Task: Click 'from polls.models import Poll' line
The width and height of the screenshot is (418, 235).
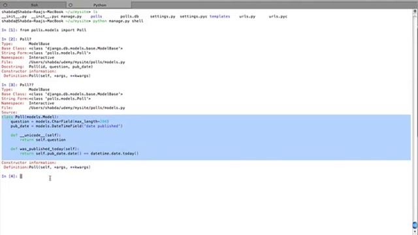Action: [53, 30]
